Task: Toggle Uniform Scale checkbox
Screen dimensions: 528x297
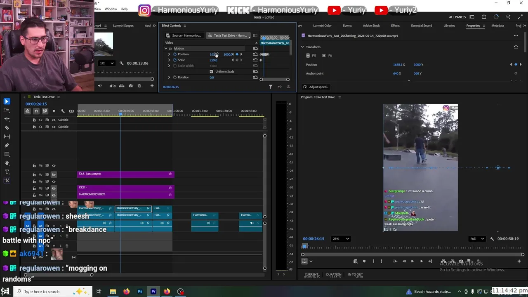Action: tap(212, 71)
